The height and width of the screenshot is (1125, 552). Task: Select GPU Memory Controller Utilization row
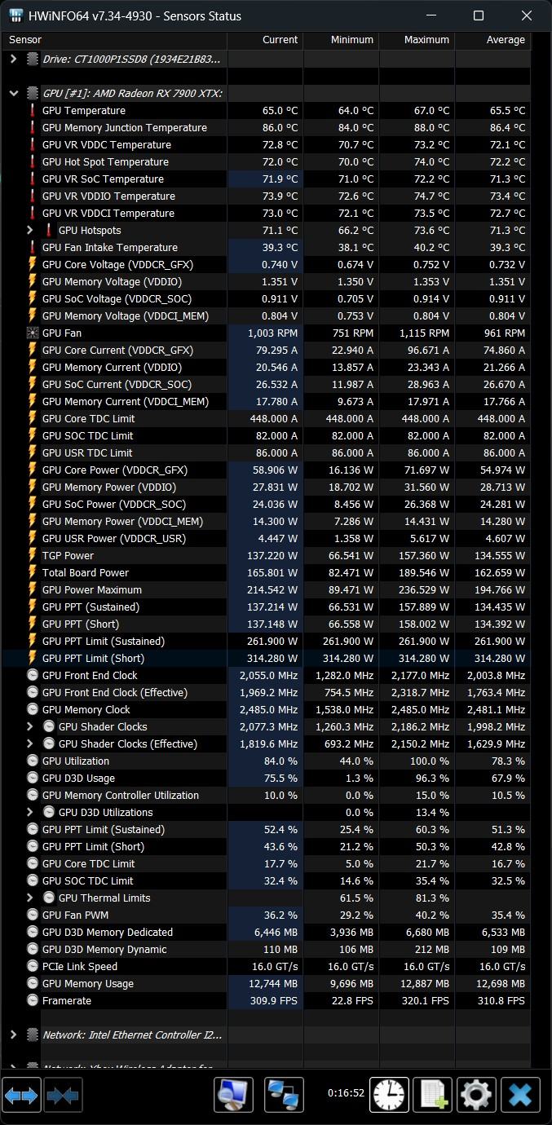(x=267, y=795)
